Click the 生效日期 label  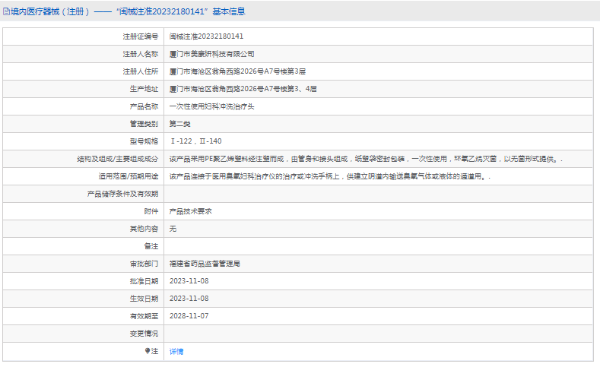(x=144, y=299)
